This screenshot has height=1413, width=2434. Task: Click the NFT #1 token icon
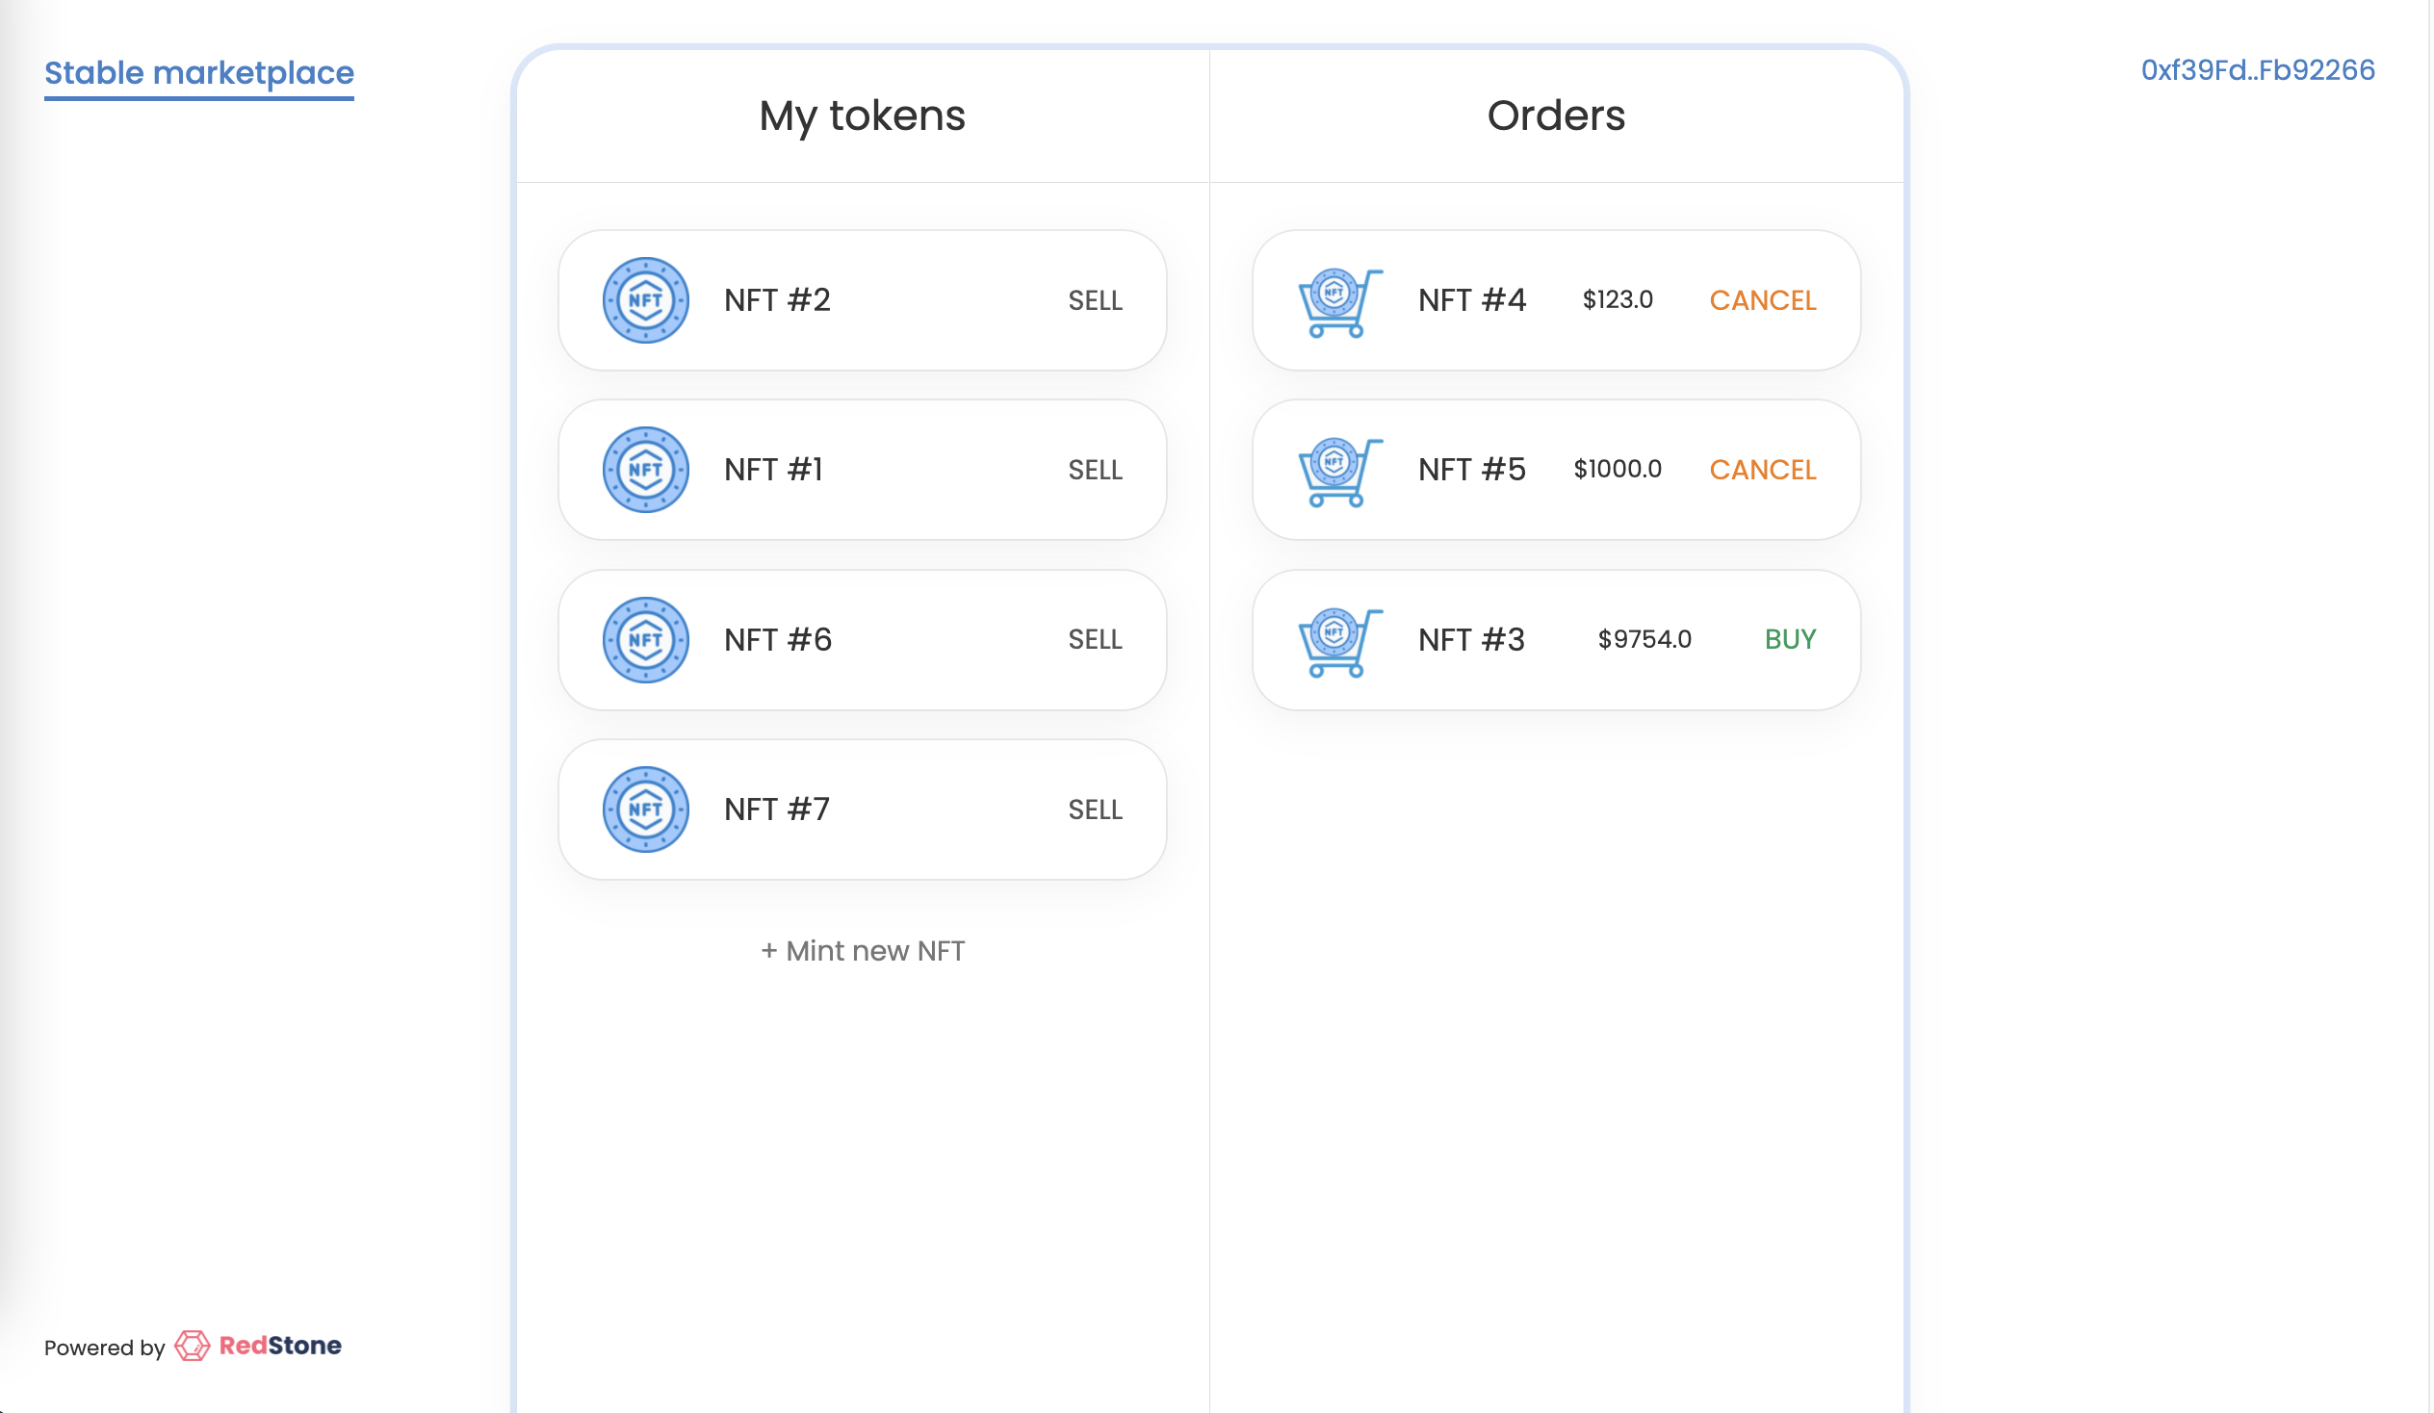coord(642,470)
